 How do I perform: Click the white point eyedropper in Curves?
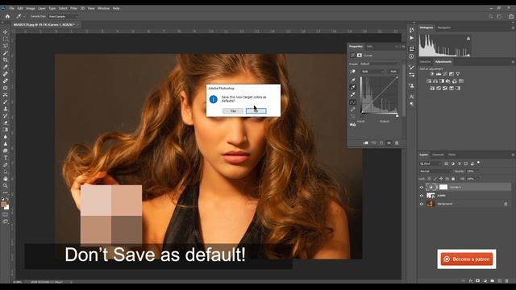(353, 95)
